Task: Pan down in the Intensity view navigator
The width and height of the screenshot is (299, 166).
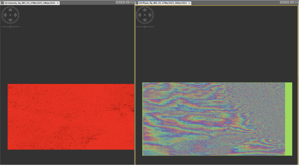Action: (10, 20)
